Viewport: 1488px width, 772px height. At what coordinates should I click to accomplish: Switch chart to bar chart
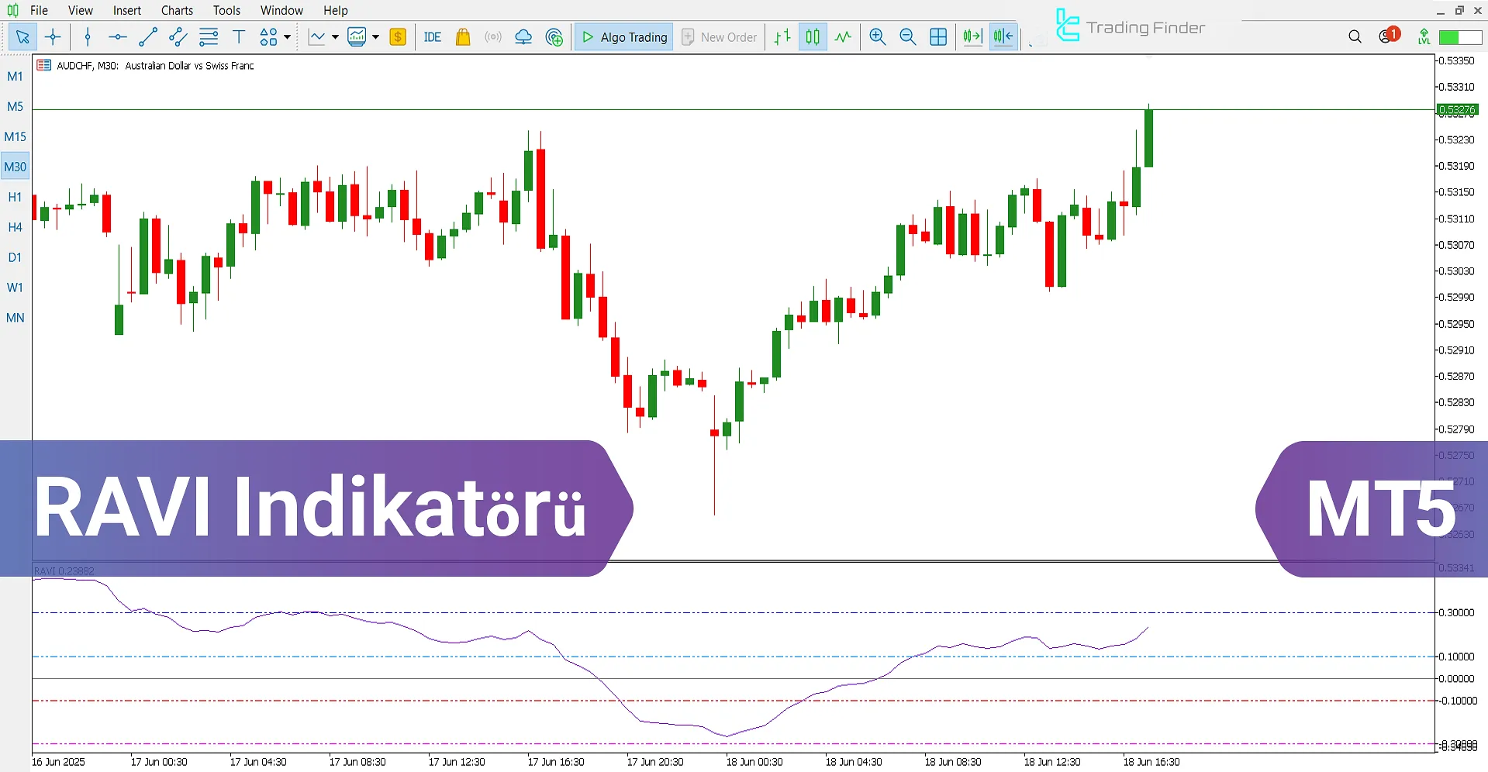point(782,37)
